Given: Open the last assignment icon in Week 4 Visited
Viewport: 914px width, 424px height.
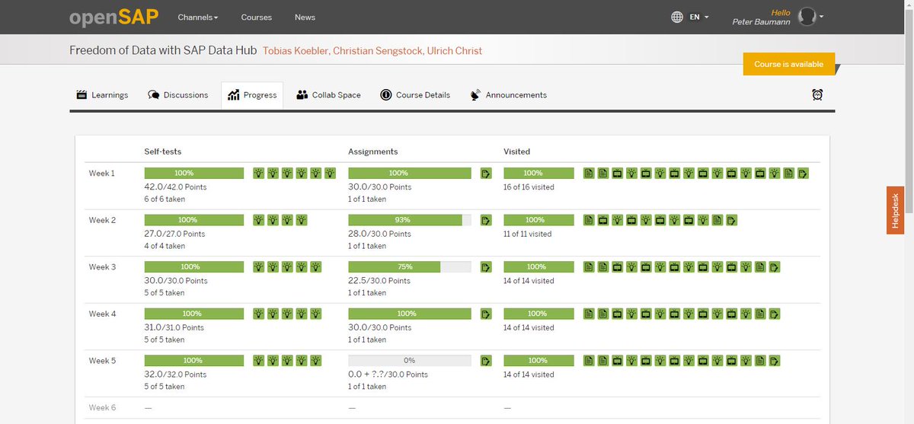Looking at the screenshot, I should pos(775,314).
